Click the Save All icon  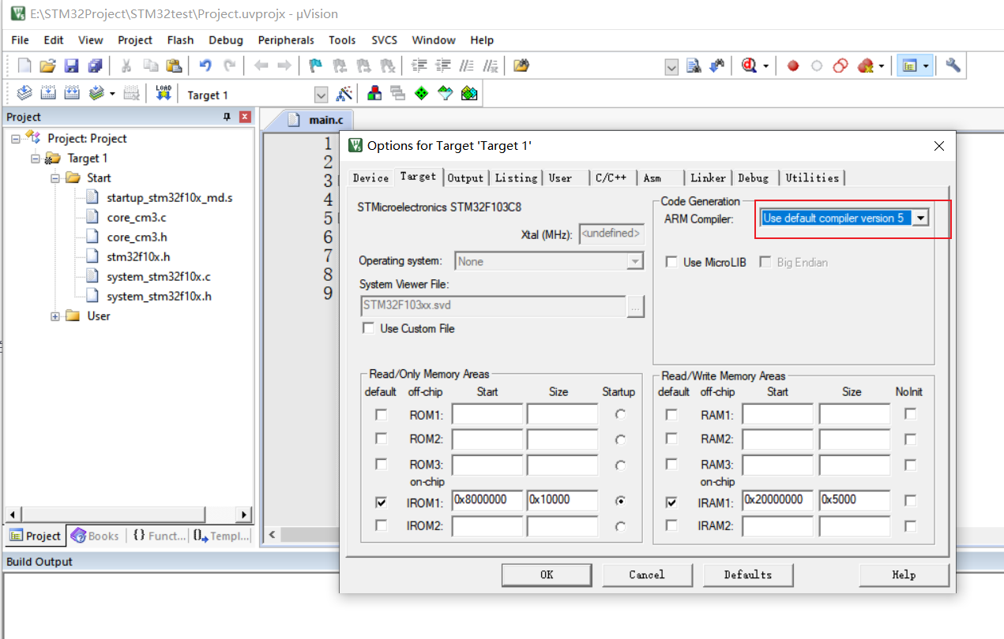pos(96,66)
